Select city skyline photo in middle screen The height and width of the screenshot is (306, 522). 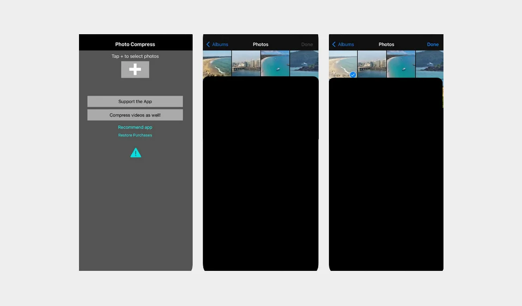[246, 63]
